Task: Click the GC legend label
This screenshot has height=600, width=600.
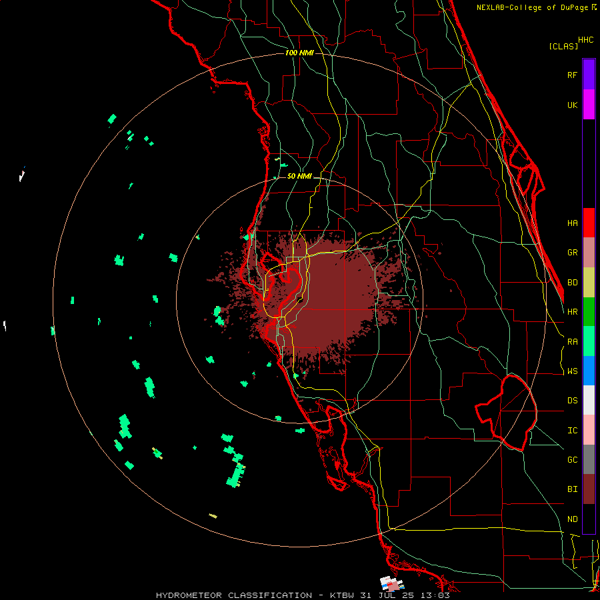Action: [572, 460]
